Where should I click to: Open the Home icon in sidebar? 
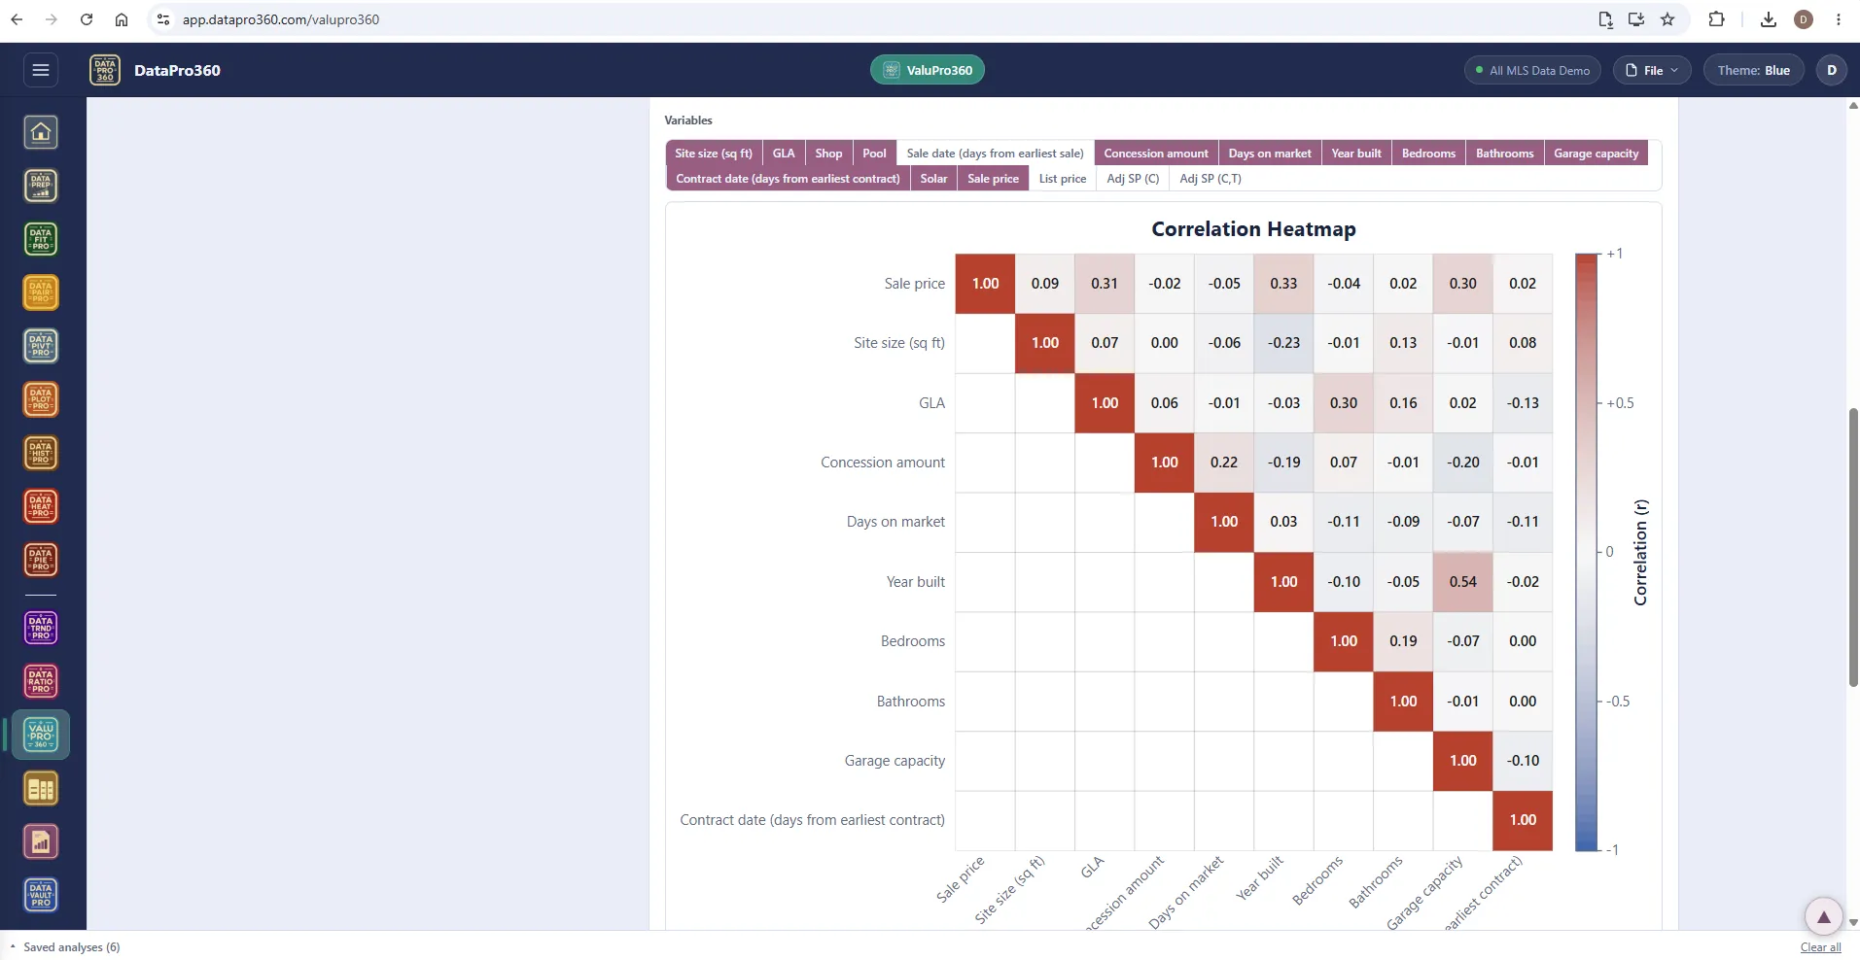(41, 132)
